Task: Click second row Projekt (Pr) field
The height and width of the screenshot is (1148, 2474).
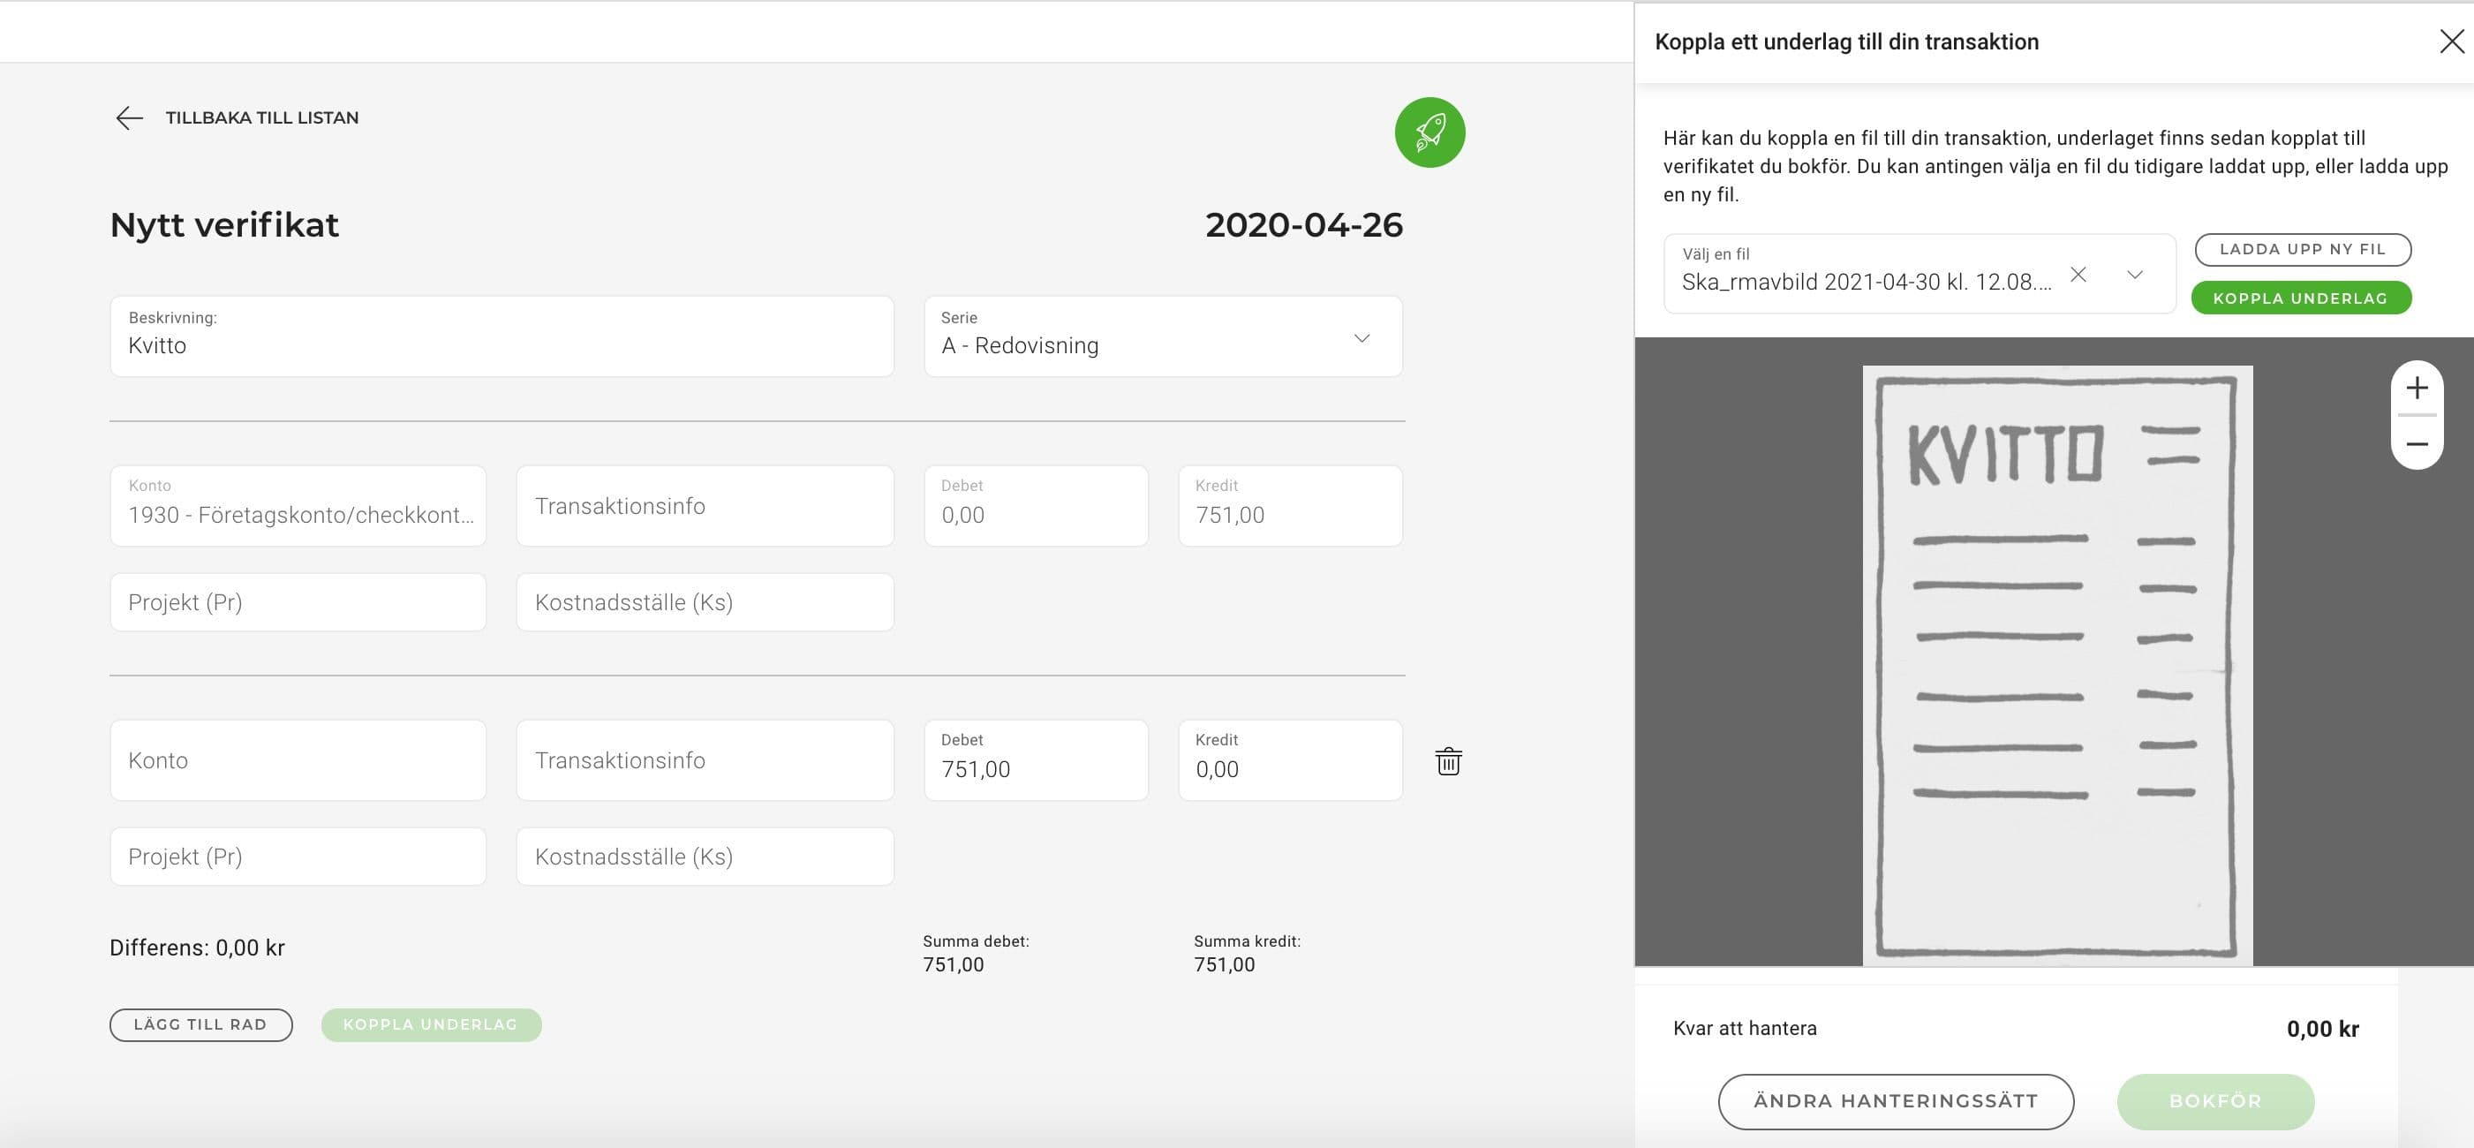Action: 298,856
